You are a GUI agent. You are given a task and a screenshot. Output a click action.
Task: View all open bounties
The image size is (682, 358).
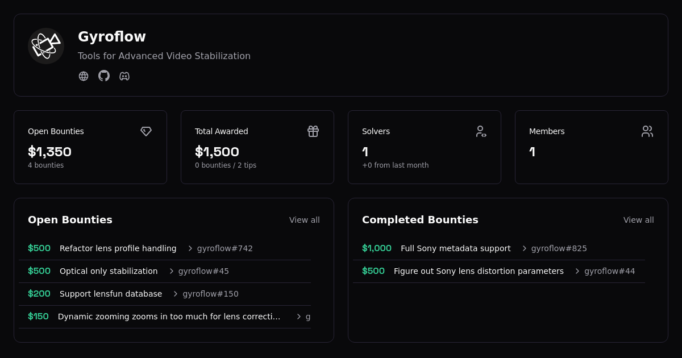(304, 220)
